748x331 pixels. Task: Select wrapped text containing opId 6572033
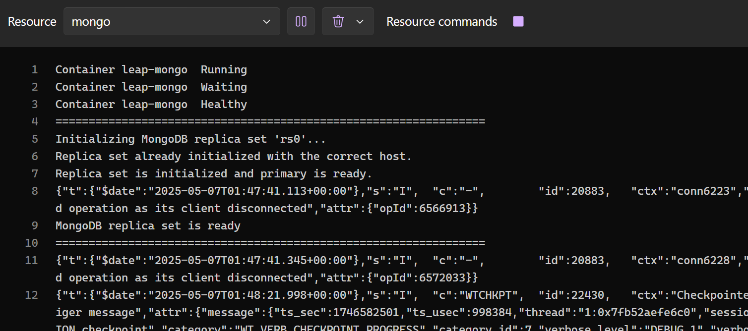(267, 277)
